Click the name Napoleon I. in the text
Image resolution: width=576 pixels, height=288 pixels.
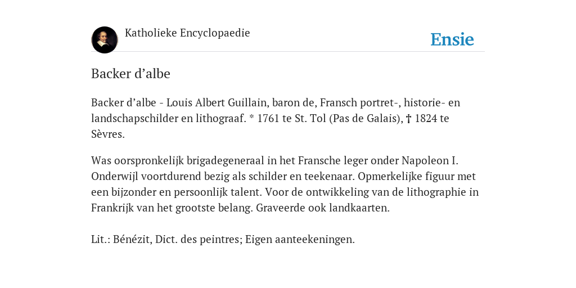[x=430, y=161]
